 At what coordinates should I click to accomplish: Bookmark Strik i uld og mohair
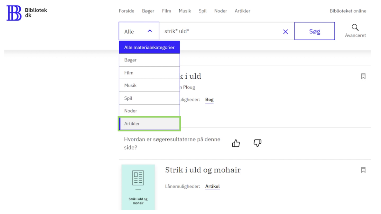pyautogui.click(x=363, y=170)
